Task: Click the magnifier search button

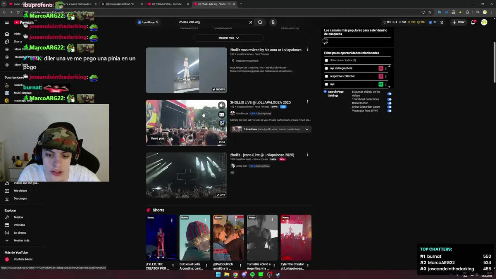Action: (x=260, y=22)
